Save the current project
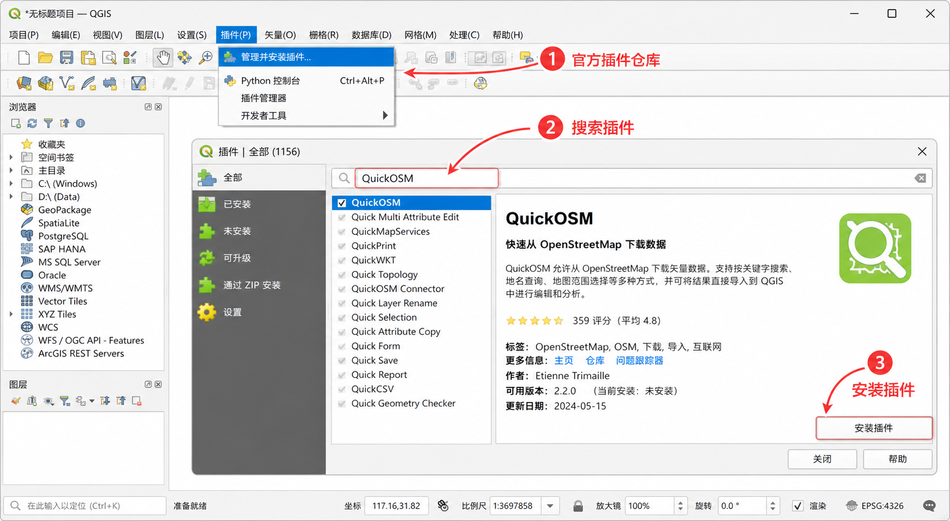This screenshot has width=950, height=521. click(67, 58)
